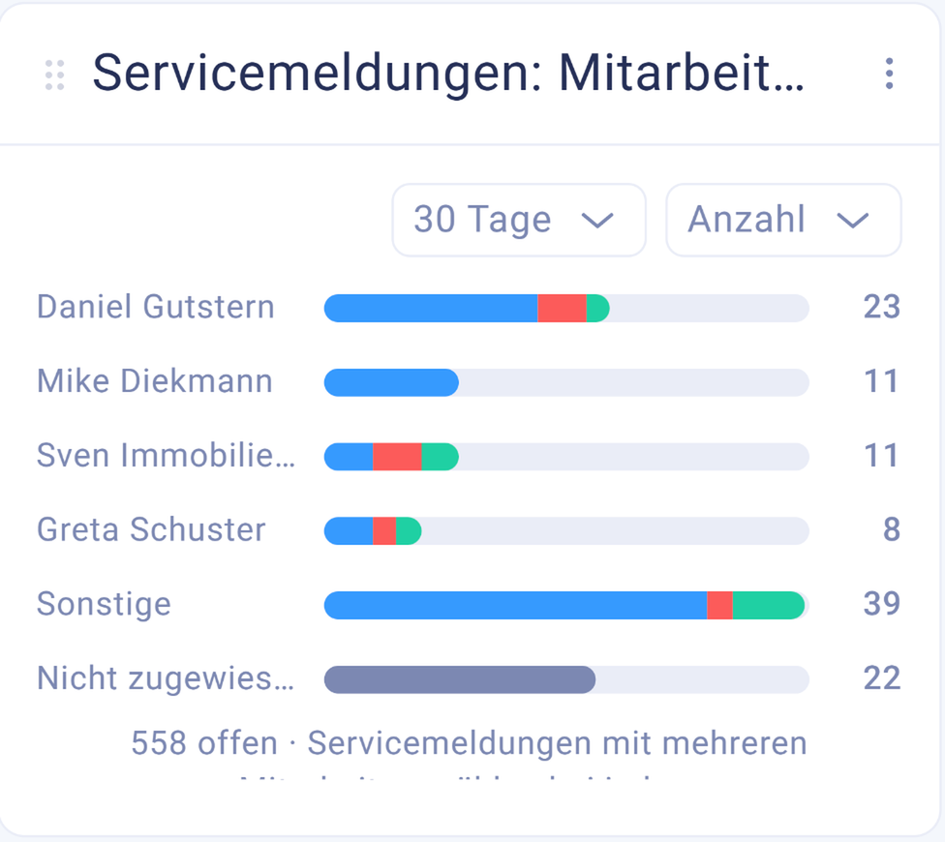
Task: Click gray bar for Nicht zugewiesen row
Action: click(x=460, y=679)
